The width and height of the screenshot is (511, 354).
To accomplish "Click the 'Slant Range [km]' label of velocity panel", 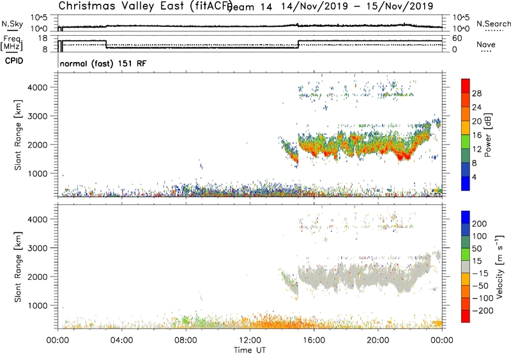I will tap(18, 267).
